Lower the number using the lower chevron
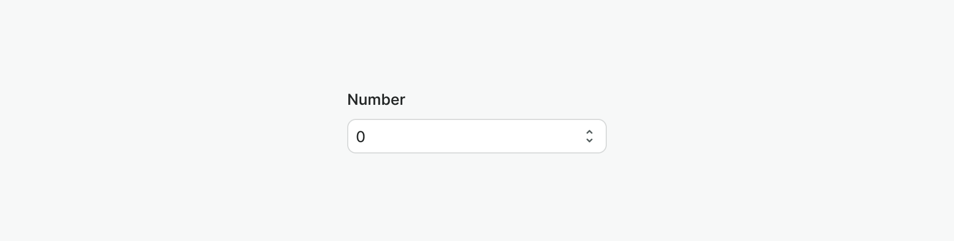Screen dimensions: 954x241 click(589, 140)
